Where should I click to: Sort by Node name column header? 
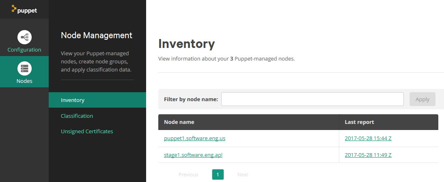[x=179, y=122]
